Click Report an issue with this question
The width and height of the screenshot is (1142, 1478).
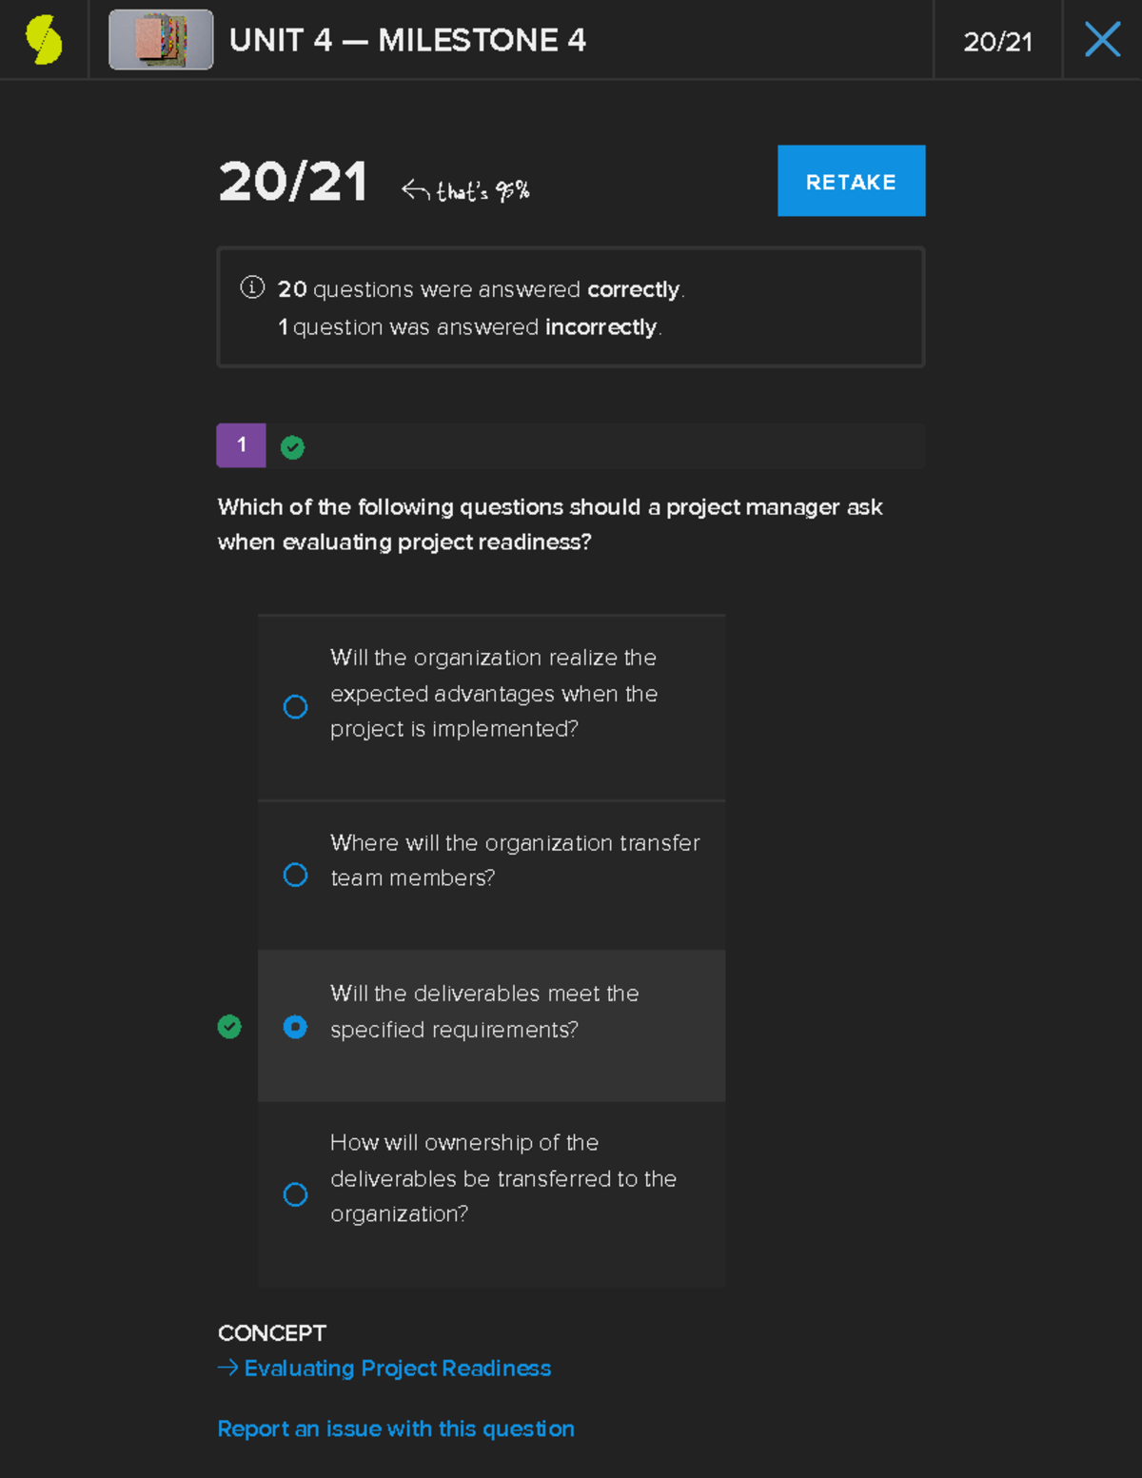coord(395,1429)
